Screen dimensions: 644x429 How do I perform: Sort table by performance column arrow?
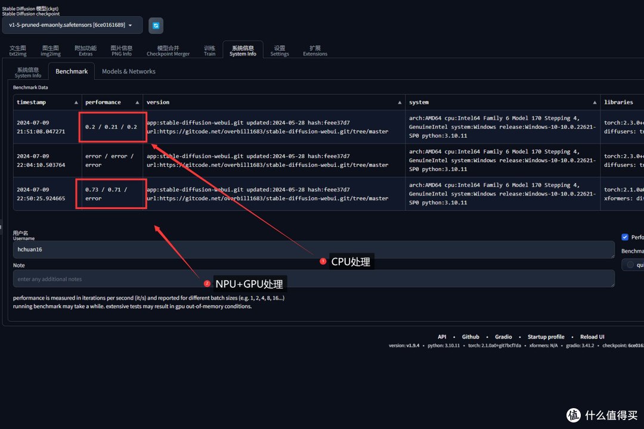[137, 102]
